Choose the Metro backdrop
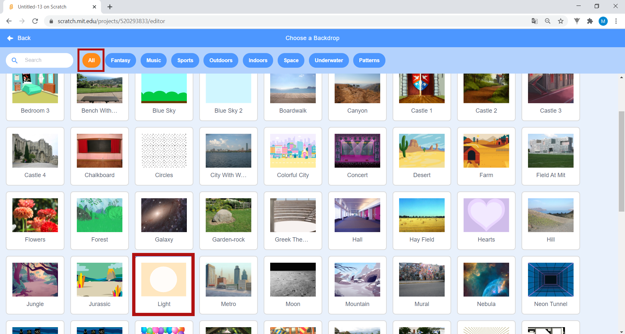Viewport: 625px width, 334px height. click(229, 285)
